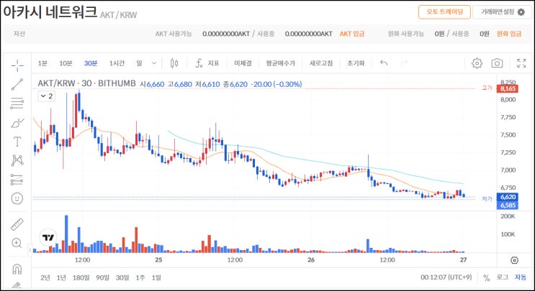Select the 일 daily interval
Screen dimensions: 535x291
tap(139, 63)
